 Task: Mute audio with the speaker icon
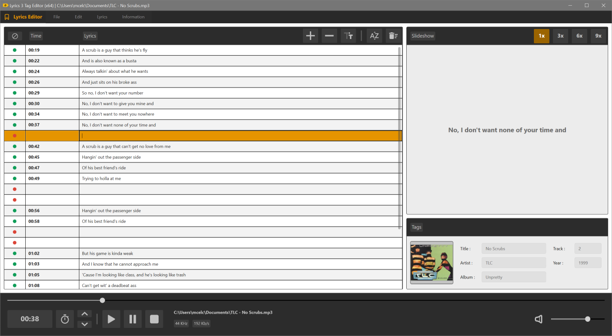(x=539, y=319)
